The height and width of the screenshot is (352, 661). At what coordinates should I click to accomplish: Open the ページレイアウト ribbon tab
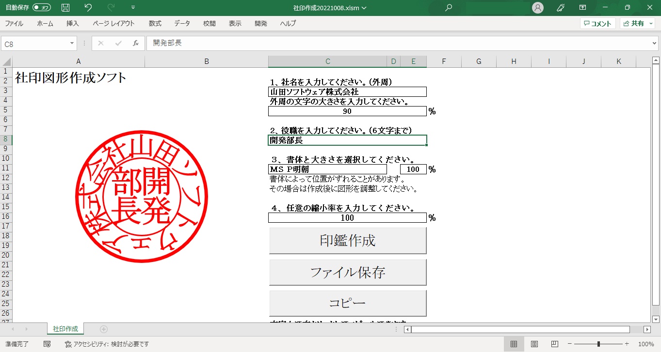(x=114, y=23)
